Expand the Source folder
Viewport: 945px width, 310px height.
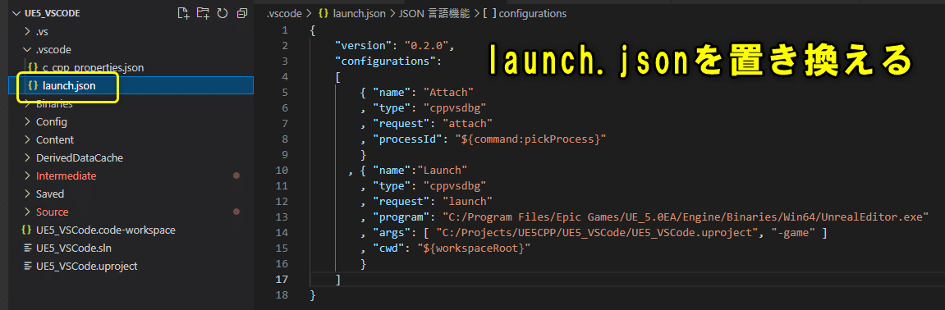point(26,212)
